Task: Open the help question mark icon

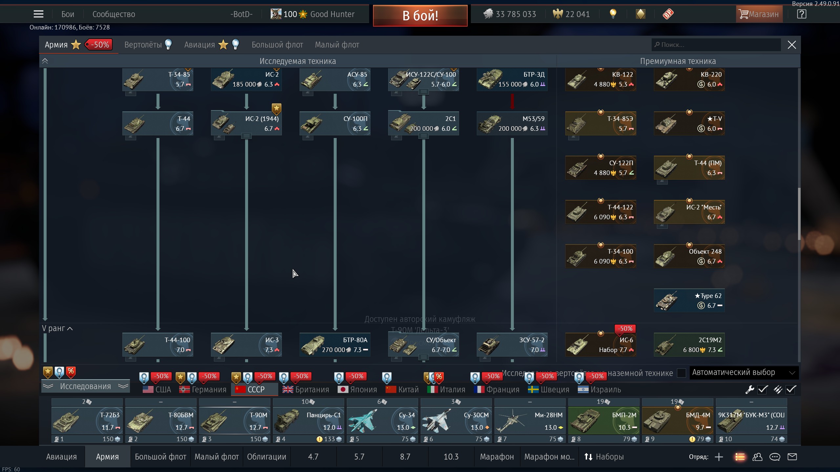Action: (801, 14)
